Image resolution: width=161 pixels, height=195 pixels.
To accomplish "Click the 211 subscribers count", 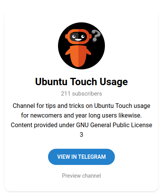I will (81, 94).
